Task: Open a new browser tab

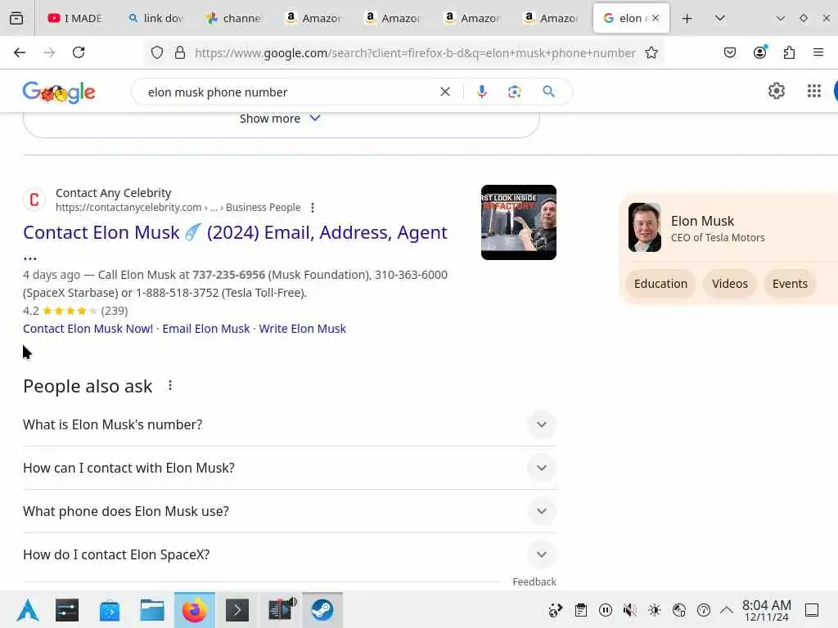Action: pos(687,18)
